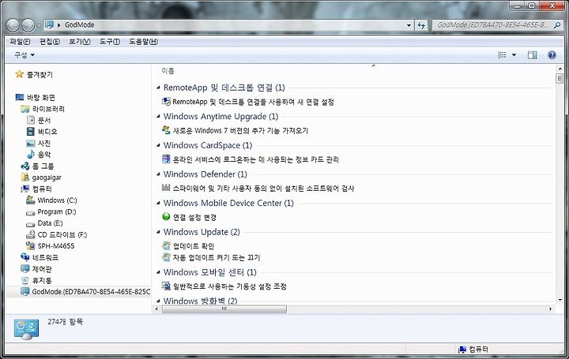569x359 pixels.
Task: Select the Data (E:) drive
Action: [x=50, y=223]
